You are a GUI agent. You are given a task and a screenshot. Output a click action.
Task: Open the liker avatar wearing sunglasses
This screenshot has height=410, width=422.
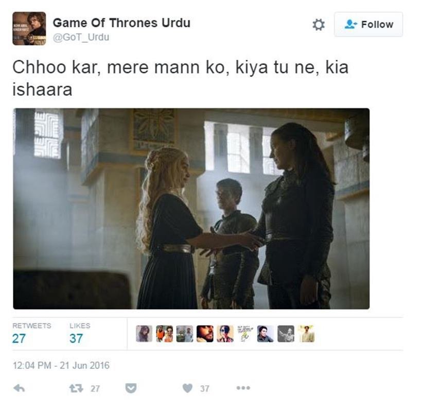point(225,333)
